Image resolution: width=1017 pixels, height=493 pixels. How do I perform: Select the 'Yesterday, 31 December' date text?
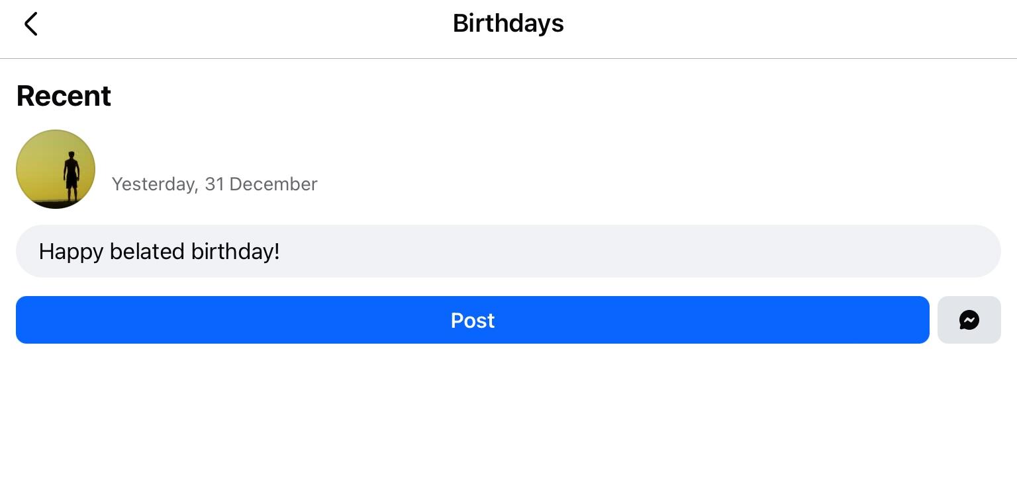point(215,184)
